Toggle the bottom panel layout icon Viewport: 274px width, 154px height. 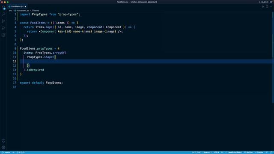point(263,2)
